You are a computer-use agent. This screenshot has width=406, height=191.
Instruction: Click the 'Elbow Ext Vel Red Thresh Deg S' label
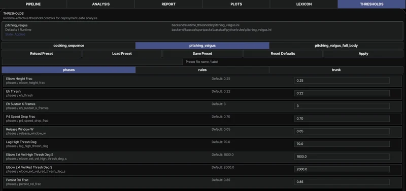29,167
